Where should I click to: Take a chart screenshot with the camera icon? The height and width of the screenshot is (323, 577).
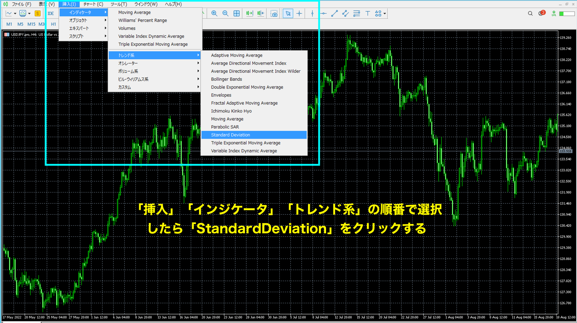point(274,13)
